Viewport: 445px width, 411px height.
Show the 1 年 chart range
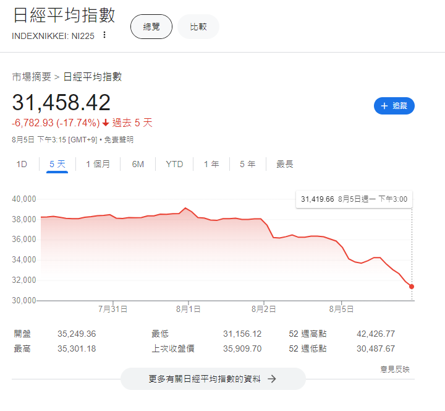[211, 164]
